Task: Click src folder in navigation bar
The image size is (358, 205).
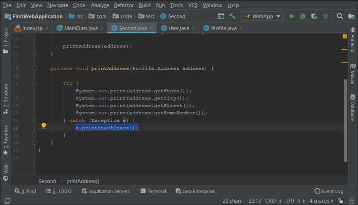Action: (x=76, y=16)
